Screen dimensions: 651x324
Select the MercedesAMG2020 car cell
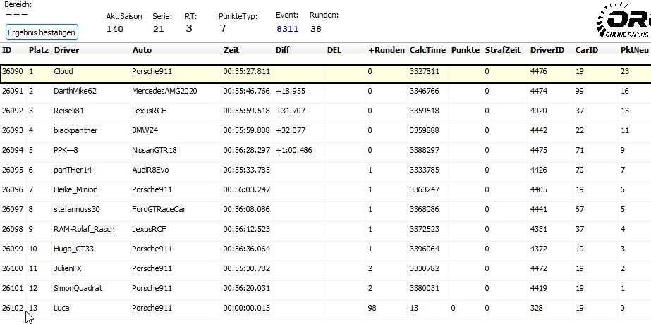(x=162, y=91)
